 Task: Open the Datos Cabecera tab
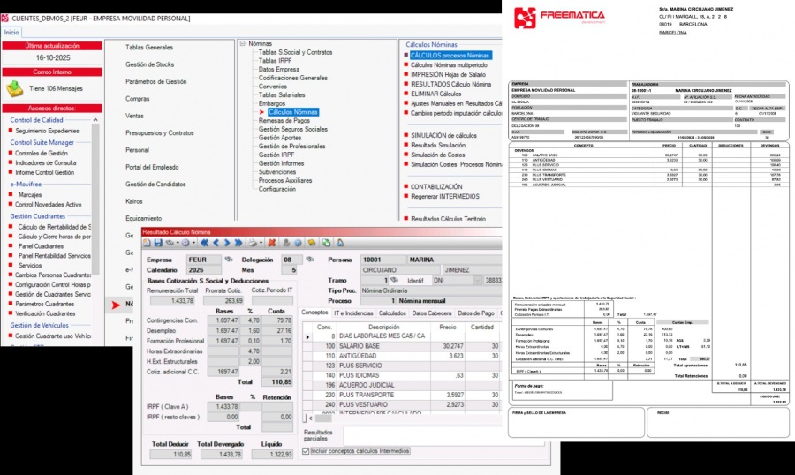pyautogui.click(x=432, y=313)
